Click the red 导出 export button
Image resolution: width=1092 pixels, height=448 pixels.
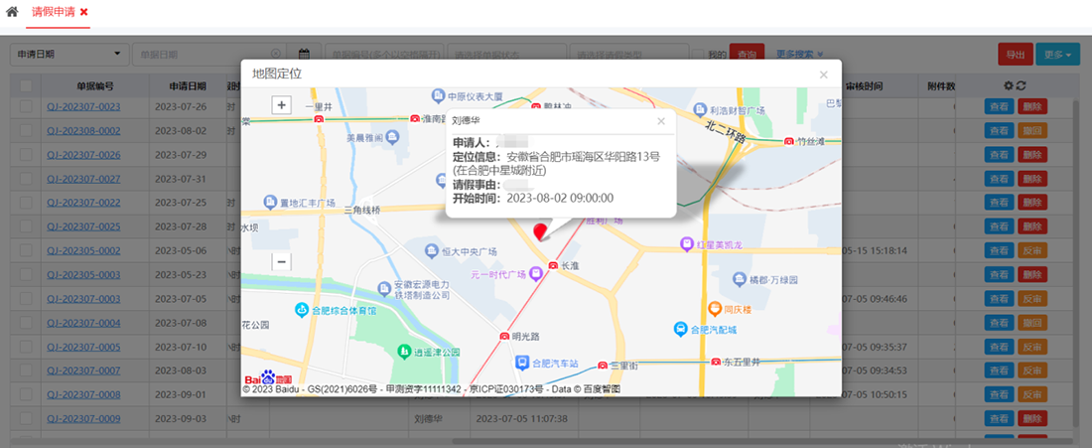[1015, 55]
